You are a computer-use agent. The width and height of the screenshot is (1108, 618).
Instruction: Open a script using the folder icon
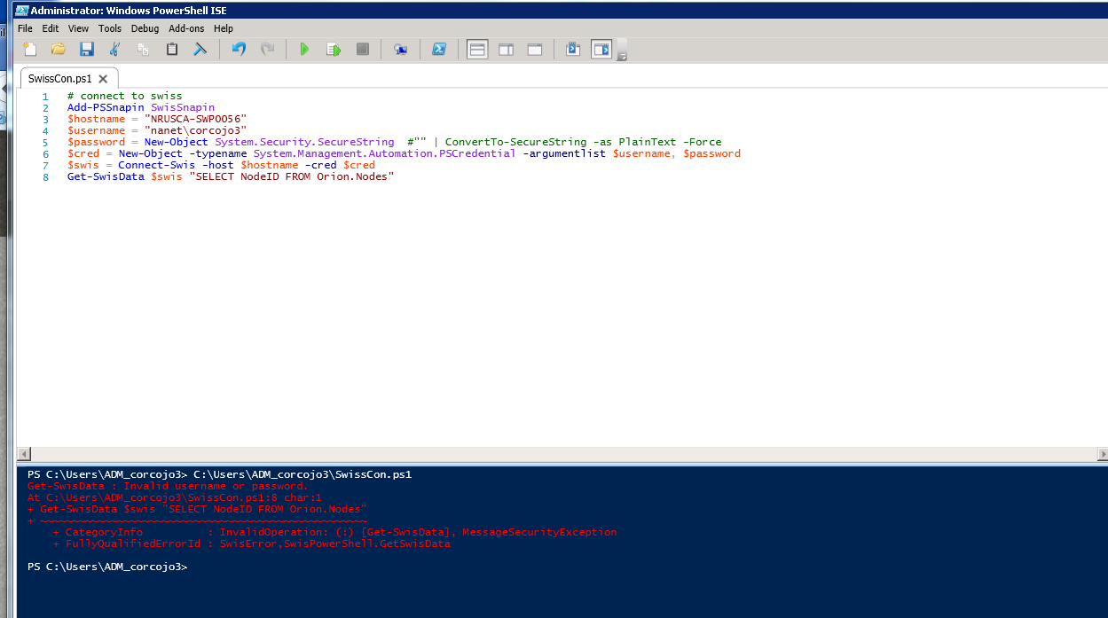pos(59,50)
